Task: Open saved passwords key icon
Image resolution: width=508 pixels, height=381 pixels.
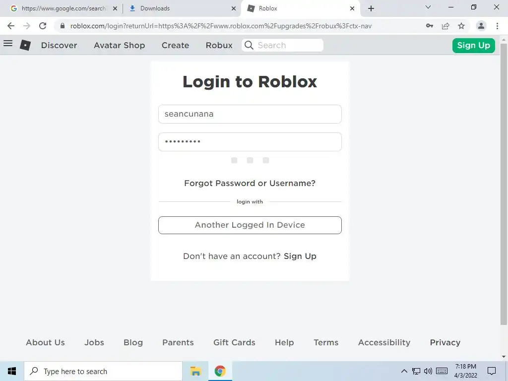Action: coord(430,26)
